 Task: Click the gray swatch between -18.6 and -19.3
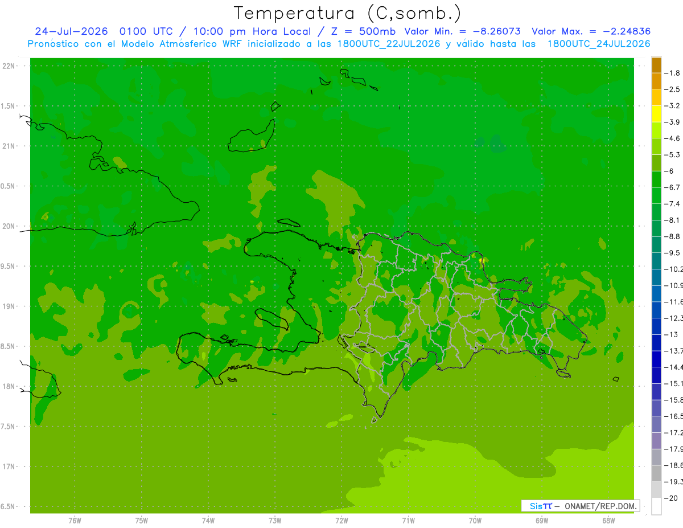(x=656, y=473)
